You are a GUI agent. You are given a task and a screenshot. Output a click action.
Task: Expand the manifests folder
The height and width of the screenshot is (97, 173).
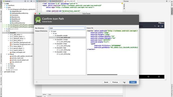click(5, 5)
